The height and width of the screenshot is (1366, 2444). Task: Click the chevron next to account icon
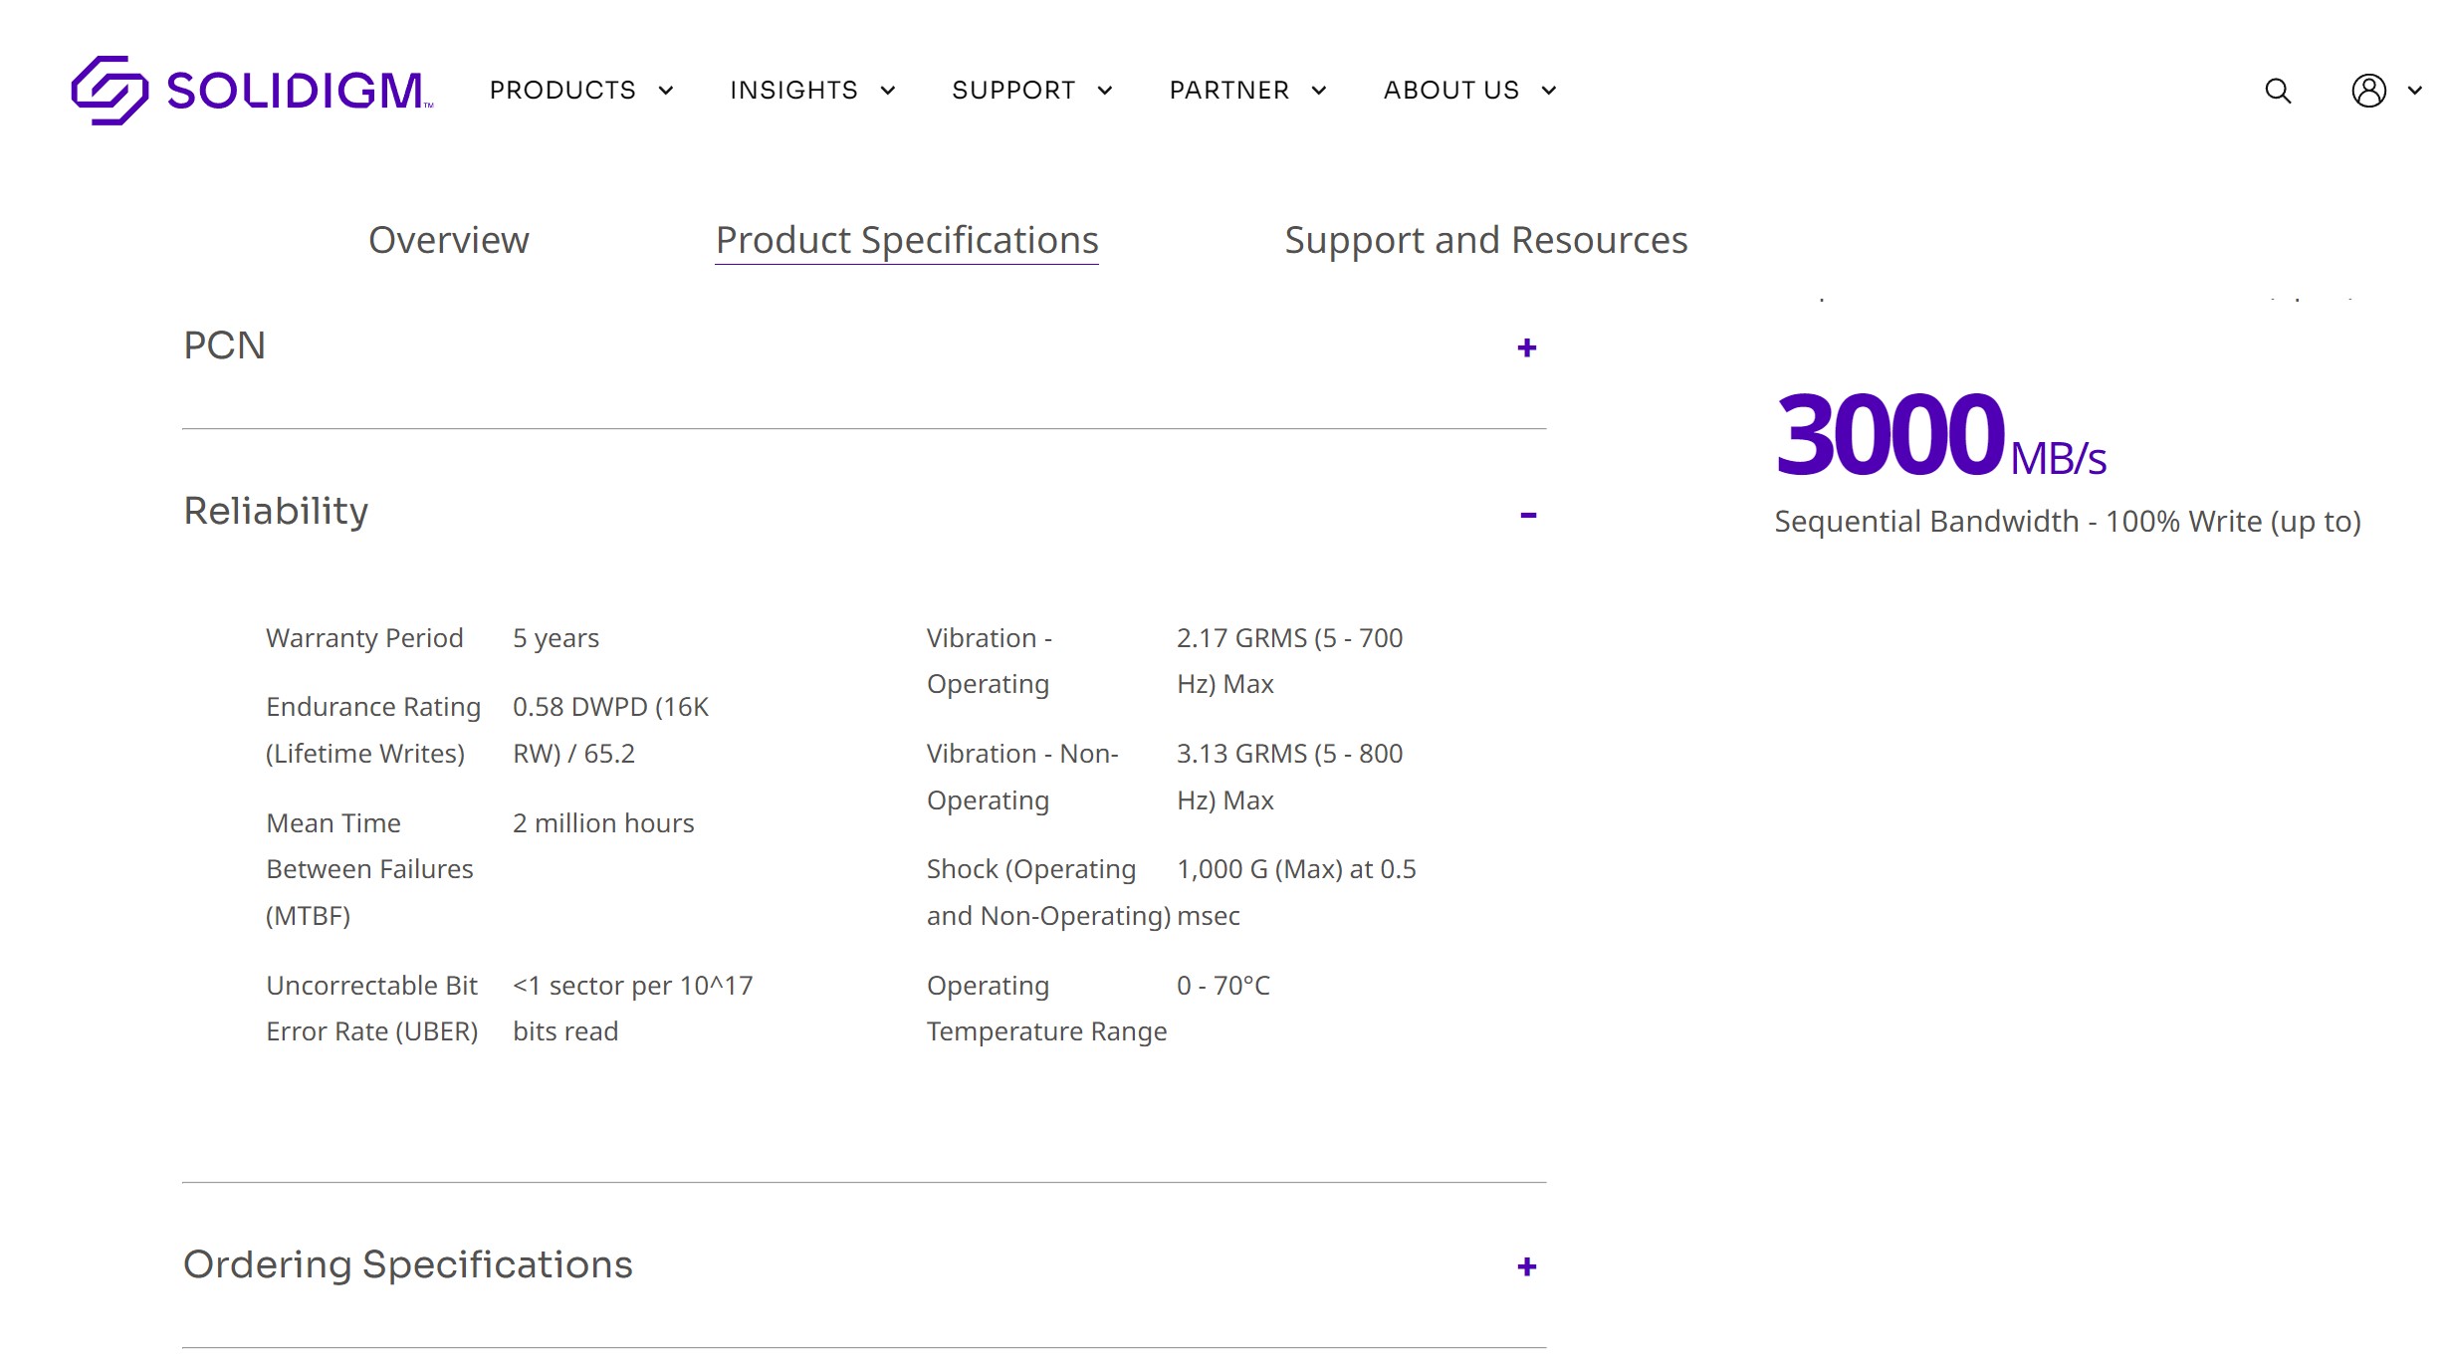coord(2415,91)
